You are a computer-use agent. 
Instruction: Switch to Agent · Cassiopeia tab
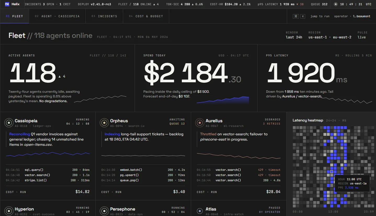[x=57, y=16]
